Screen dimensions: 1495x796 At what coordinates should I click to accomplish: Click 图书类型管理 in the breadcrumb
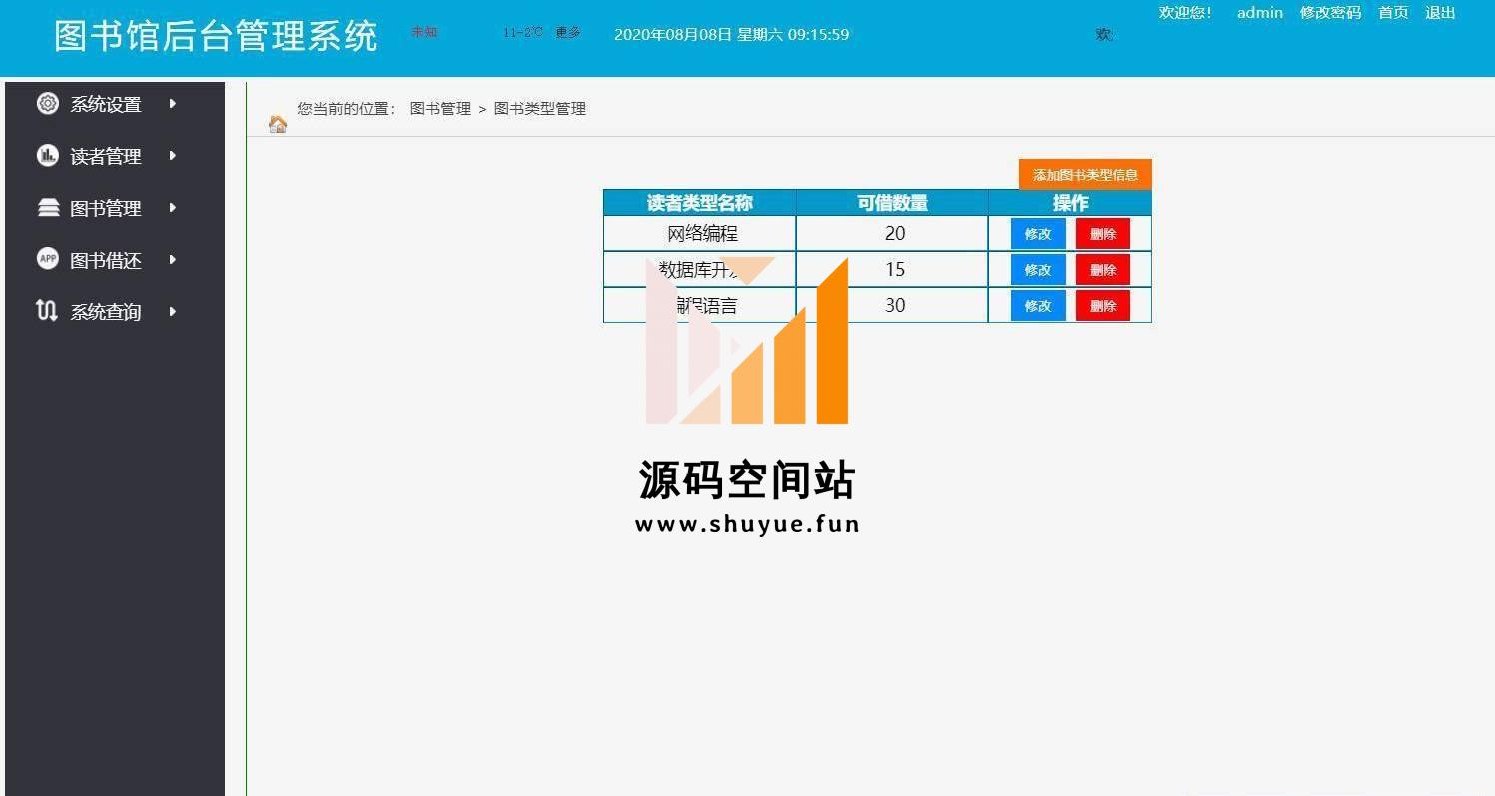(x=539, y=108)
